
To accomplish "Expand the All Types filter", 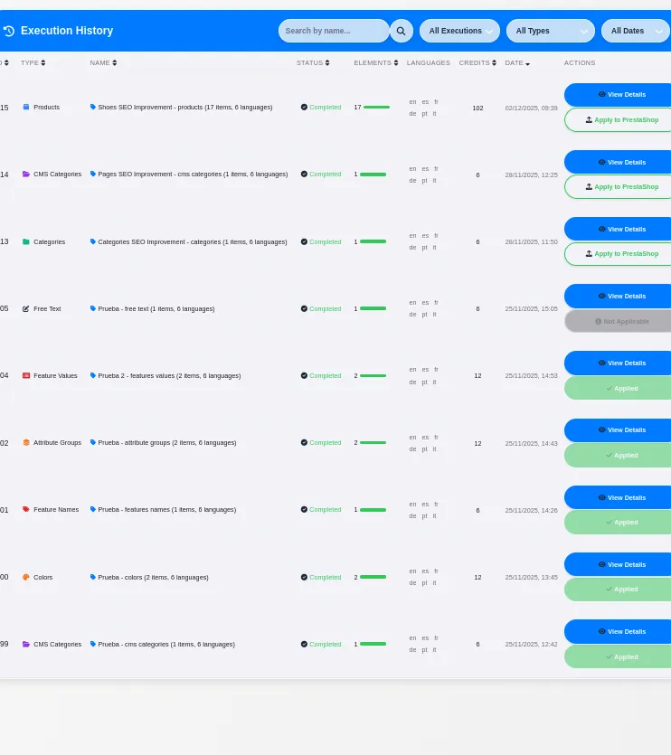I will [550, 31].
